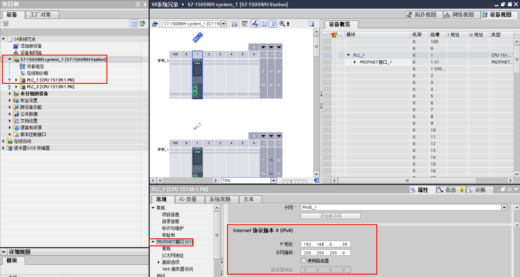Click the download arrow icon beside the zoom icon
The image size is (520, 277).
point(288,24)
